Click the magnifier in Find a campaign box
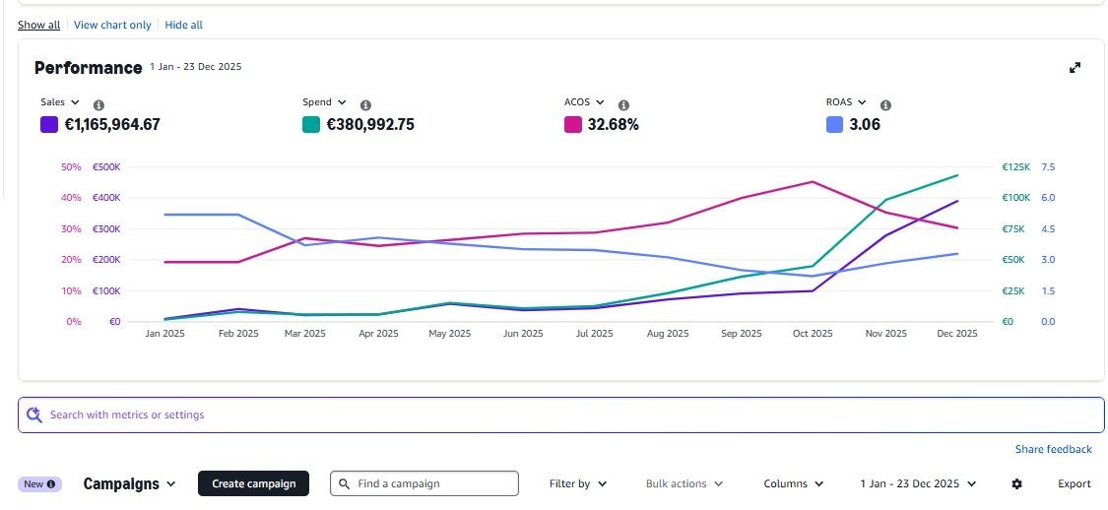 (x=344, y=483)
